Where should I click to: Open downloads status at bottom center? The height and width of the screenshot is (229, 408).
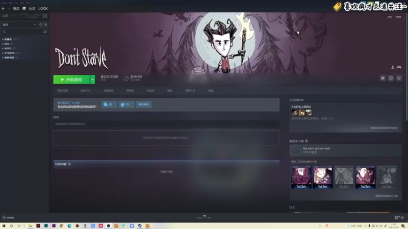pos(203,217)
